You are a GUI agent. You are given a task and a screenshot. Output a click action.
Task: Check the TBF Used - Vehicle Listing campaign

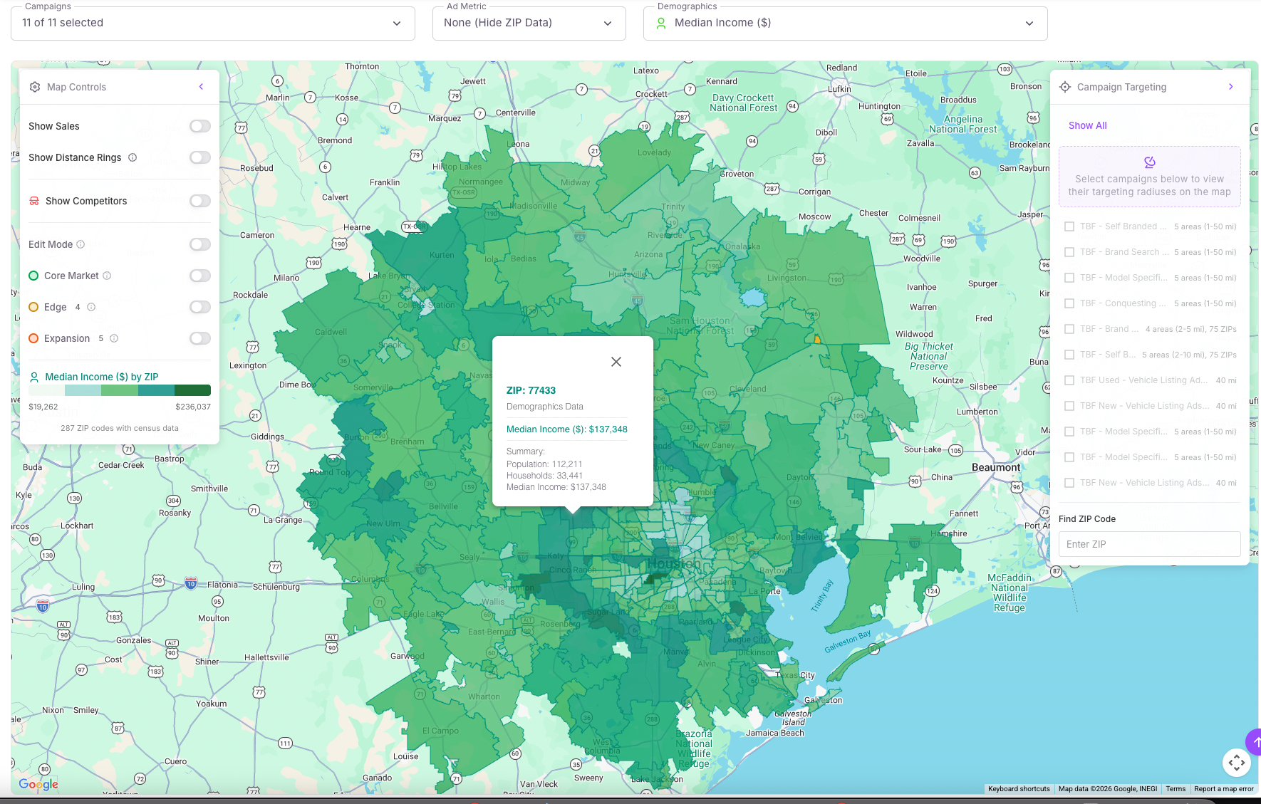click(x=1069, y=380)
